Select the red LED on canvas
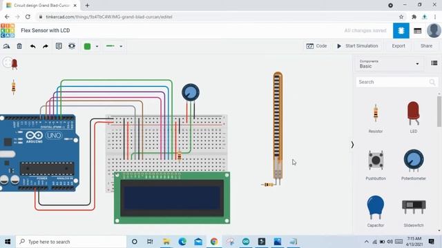 pyautogui.click(x=14, y=64)
